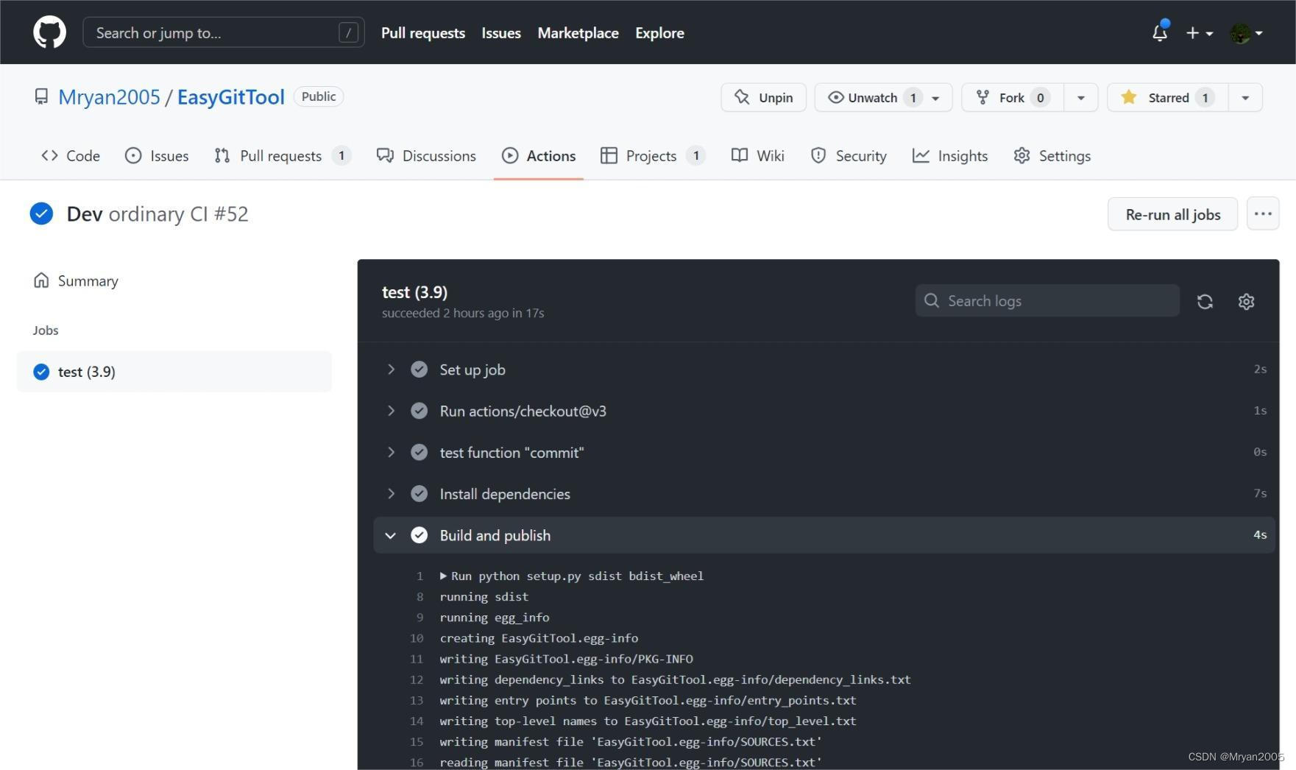The image size is (1296, 770).
Task: Open the workflow run more options ellipsis
Action: tap(1263, 213)
